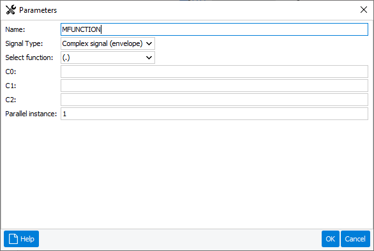374x251 pixels.
Task: Confirm parameters with the OK button
Action: click(x=331, y=239)
